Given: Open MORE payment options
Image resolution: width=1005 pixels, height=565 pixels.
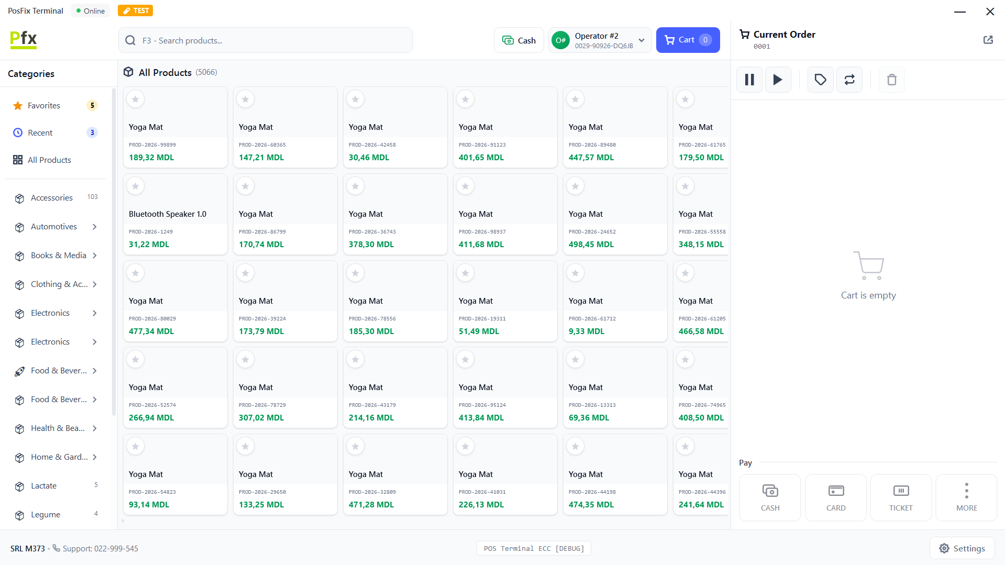Looking at the screenshot, I should click(966, 497).
